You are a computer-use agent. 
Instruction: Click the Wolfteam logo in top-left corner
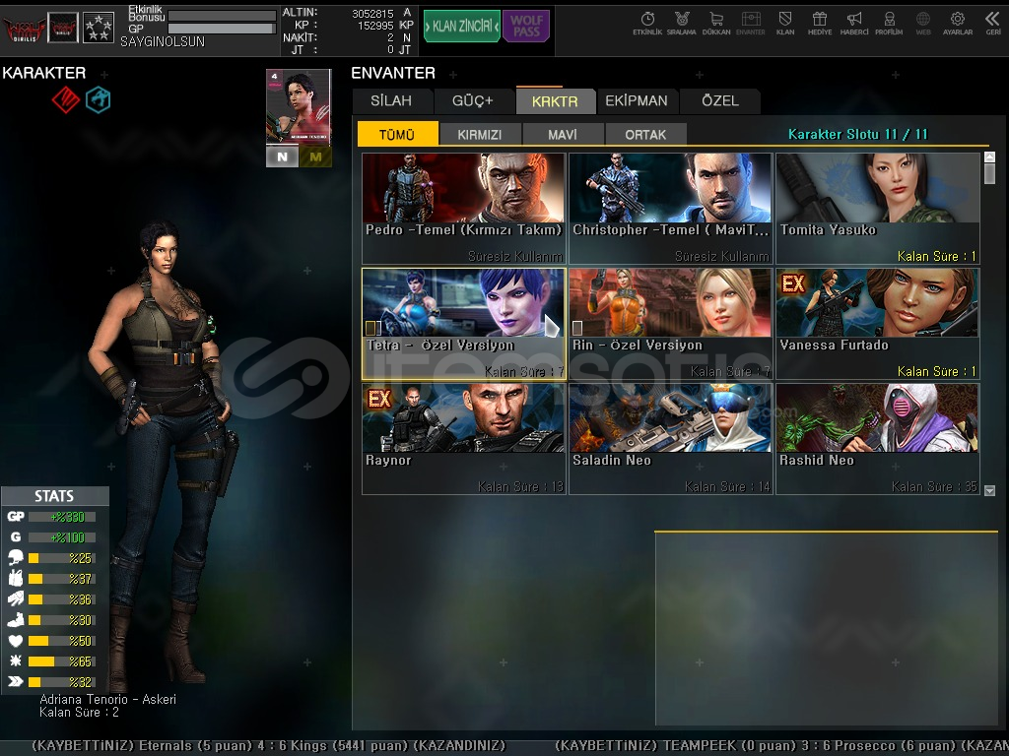[24, 29]
